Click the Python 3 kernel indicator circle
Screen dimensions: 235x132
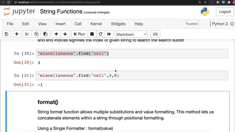tap(232, 24)
